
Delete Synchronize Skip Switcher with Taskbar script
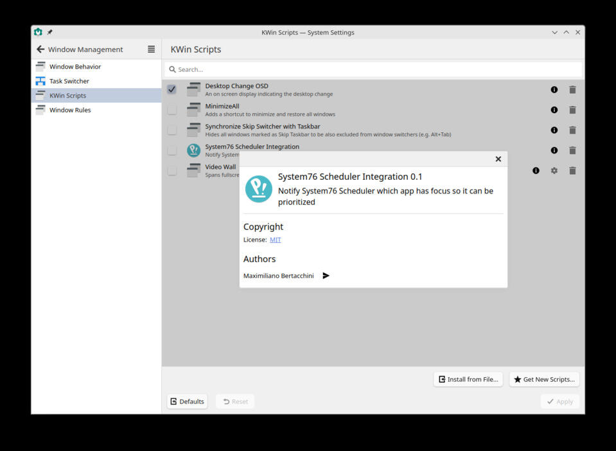click(572, 130)
